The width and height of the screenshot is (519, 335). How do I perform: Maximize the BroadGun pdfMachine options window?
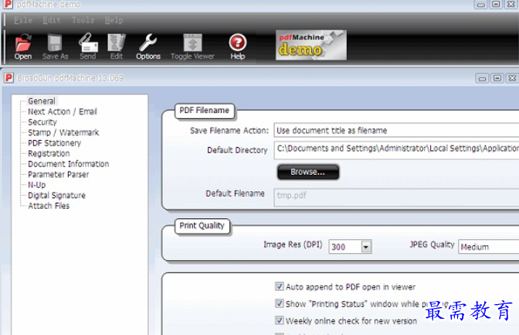[497, 78]
